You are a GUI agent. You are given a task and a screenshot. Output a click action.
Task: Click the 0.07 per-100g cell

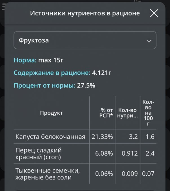tap(148, 174)
